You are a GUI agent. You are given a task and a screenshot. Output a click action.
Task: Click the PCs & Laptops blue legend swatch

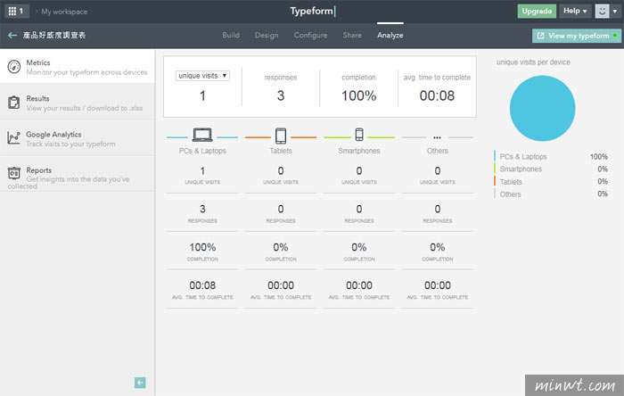(x=495, y=156)
